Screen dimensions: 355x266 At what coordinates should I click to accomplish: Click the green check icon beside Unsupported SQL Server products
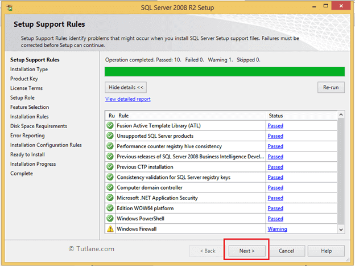[110, 136]
